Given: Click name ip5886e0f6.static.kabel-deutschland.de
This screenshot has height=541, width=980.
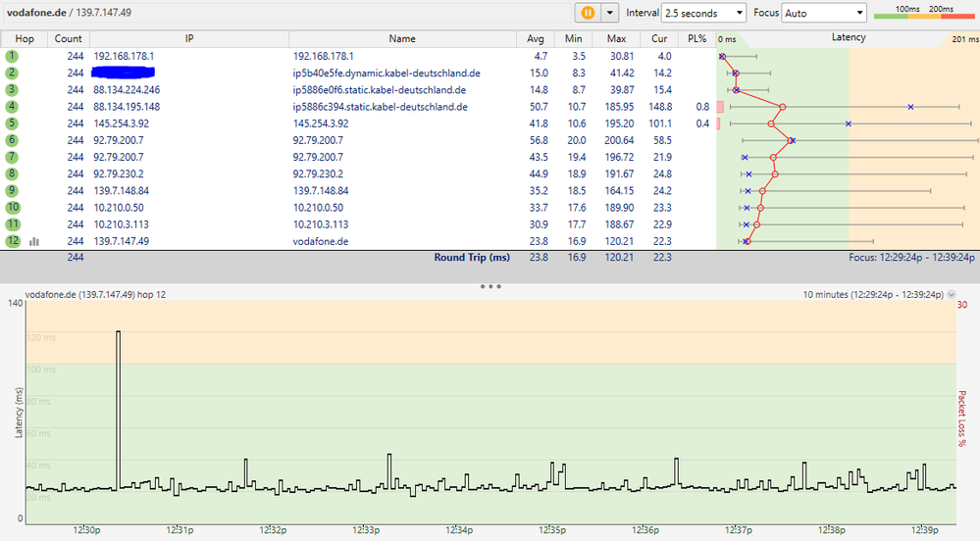Looking at the screenshot, I should point(380,90).
